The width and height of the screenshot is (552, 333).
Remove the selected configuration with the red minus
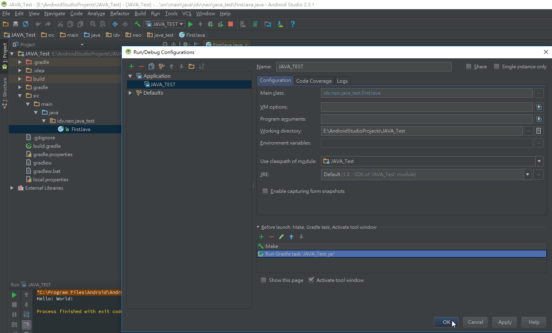pos(141,66)
